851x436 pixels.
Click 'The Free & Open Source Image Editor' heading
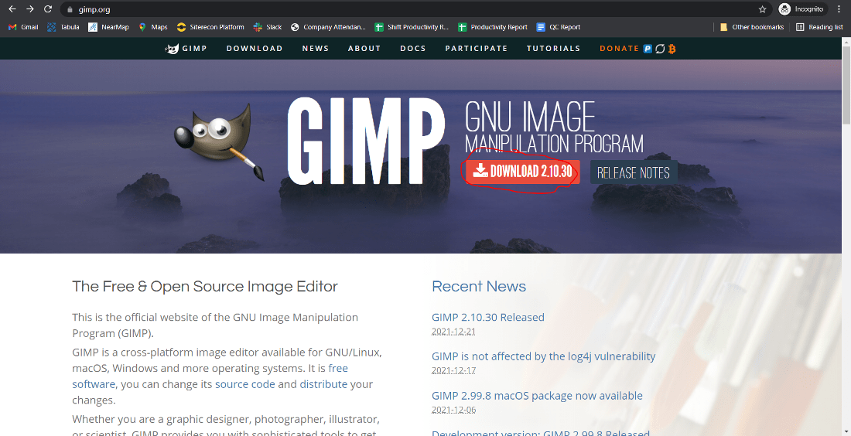coord(204,286)
